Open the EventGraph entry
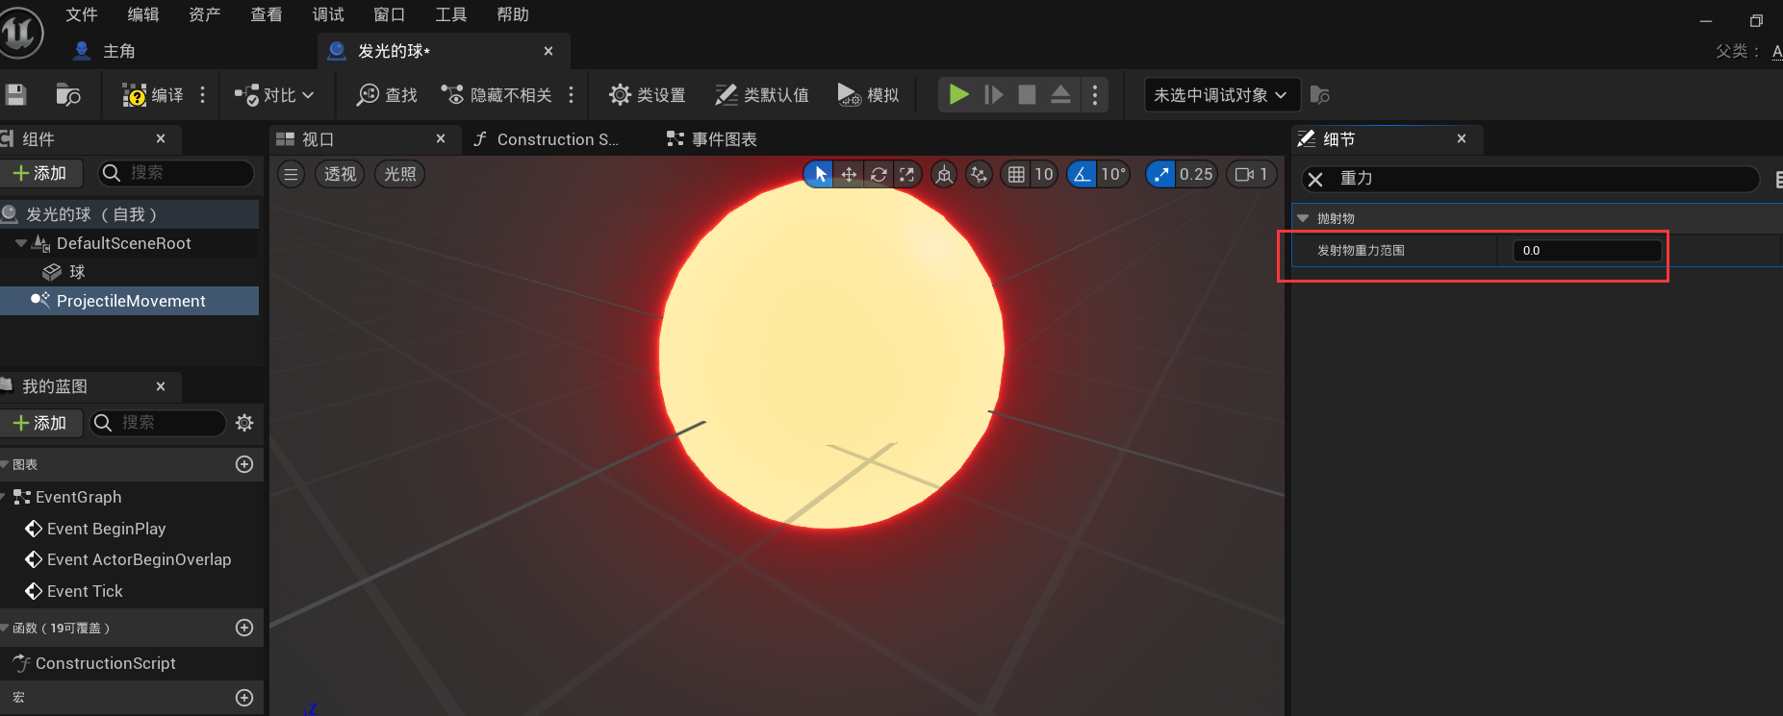The width and height of the screenshot is (1783, 716). [x=78, y=497]
